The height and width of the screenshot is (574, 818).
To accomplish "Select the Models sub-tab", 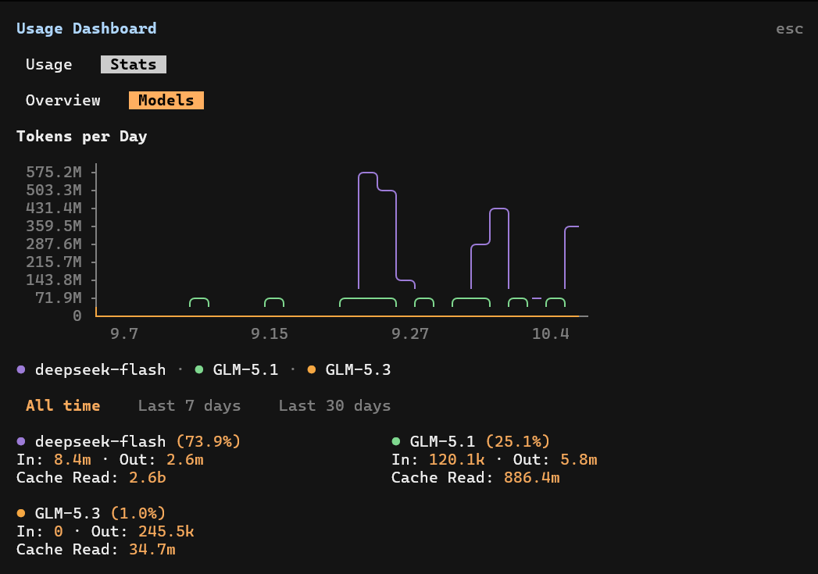I will (x=166, y=100).
